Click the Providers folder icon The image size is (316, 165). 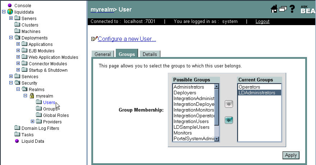[39, 121]
